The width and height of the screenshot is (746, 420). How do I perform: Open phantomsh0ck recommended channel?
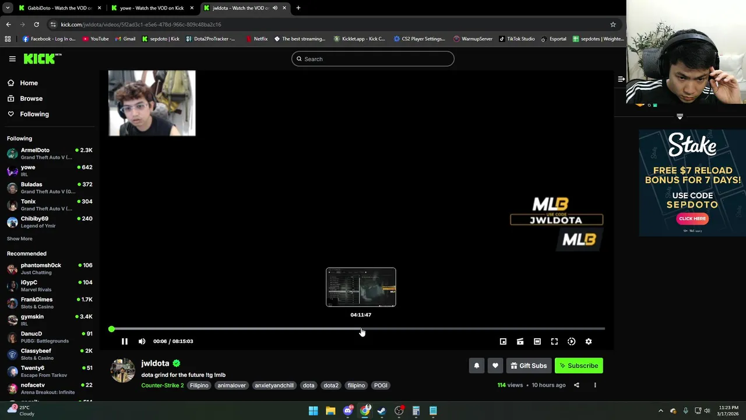pyautogui.click(x=50, y=268)
